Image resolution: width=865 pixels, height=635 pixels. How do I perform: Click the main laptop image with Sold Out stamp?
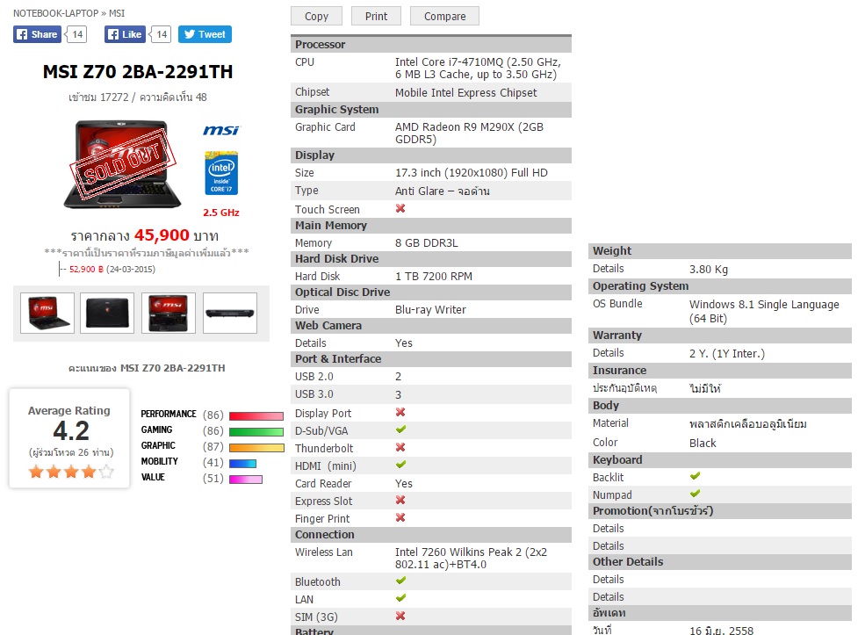click(122, 164)
